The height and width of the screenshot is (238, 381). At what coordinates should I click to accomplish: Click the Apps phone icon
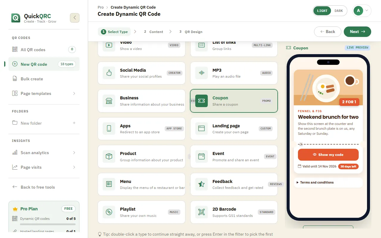point(109,129)
